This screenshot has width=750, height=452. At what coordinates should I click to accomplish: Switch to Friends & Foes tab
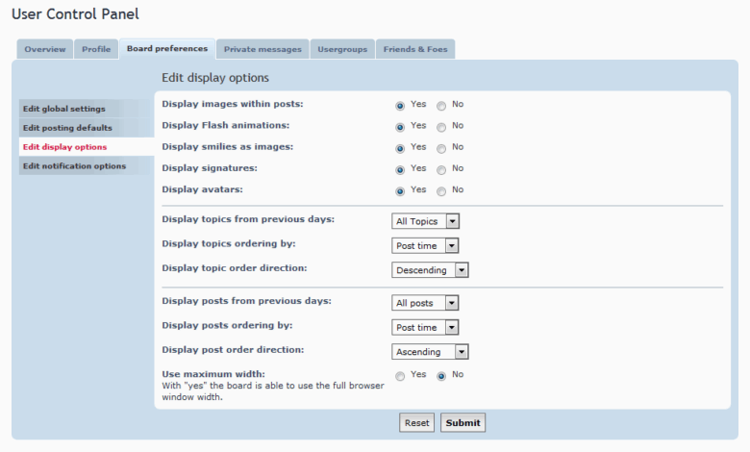[x=415, y=49]
